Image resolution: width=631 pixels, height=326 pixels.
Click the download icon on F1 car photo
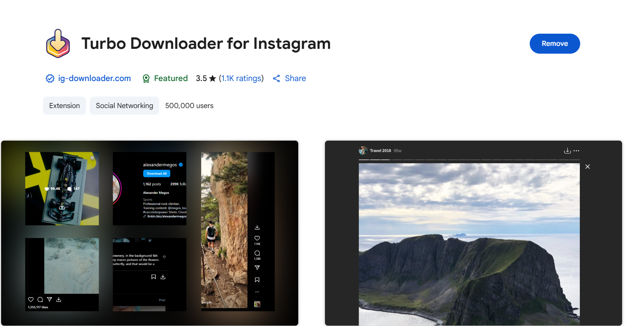pyautogui.click(x=62, y=207)
